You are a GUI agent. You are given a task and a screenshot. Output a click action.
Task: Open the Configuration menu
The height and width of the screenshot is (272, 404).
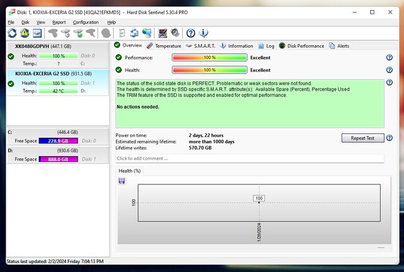click(x=85, y=22)
